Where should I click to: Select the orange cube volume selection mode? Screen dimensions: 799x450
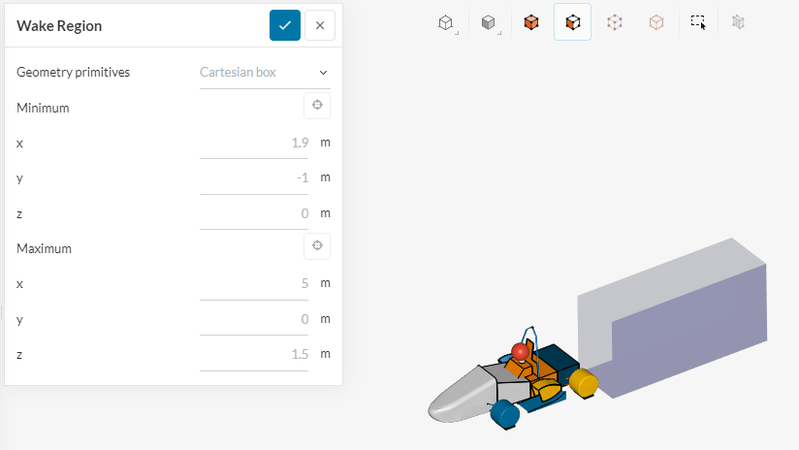point(531,22)
